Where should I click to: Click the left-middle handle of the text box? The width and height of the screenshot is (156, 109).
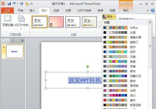click(45, 80)
